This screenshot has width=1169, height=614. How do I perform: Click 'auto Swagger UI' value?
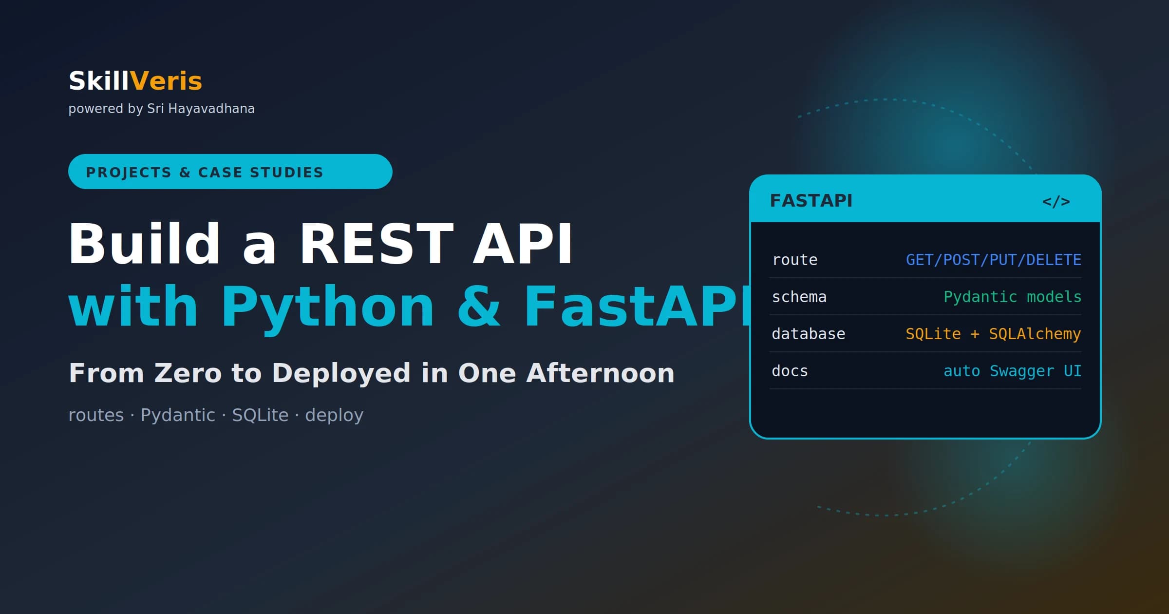pyautogui.click(x=1012, y=371)
